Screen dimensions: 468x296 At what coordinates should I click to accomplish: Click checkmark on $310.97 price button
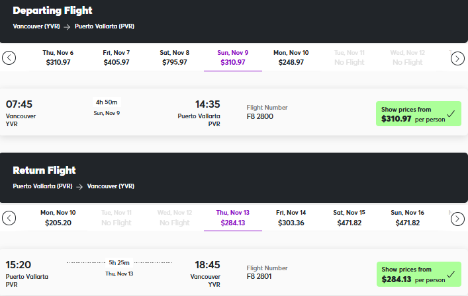tap(450, 114)
